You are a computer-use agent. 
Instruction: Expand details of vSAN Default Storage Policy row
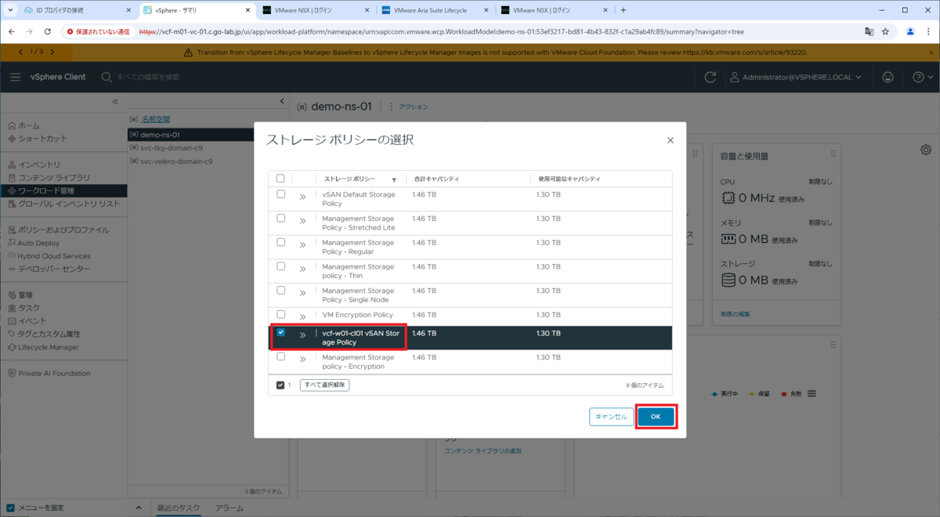click(x=302, y=197)
